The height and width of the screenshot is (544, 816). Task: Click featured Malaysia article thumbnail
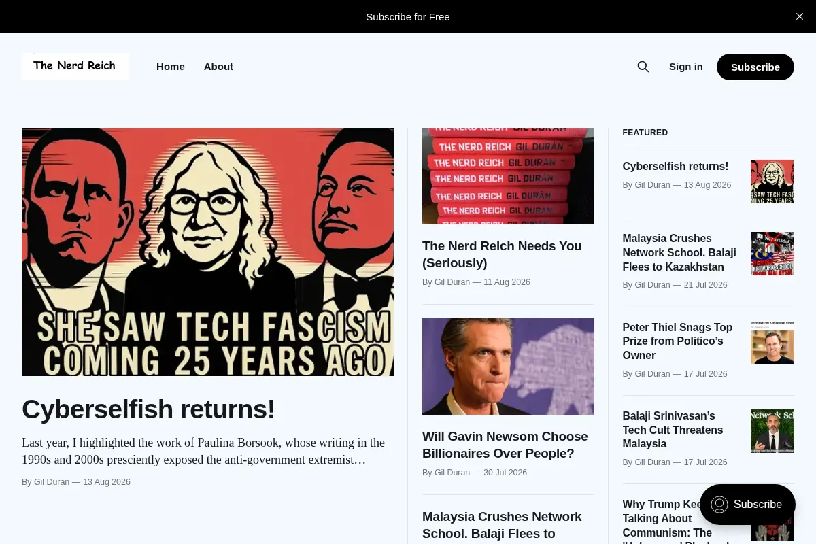[x=772, y=254]
